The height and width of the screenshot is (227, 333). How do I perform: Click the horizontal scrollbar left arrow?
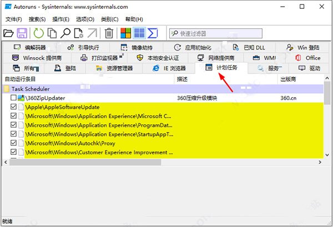(6, 162)
